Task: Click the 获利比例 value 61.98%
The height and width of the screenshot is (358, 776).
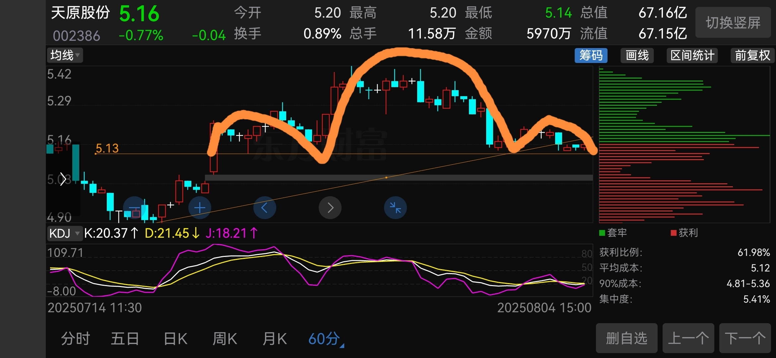Action: (753, 253)
